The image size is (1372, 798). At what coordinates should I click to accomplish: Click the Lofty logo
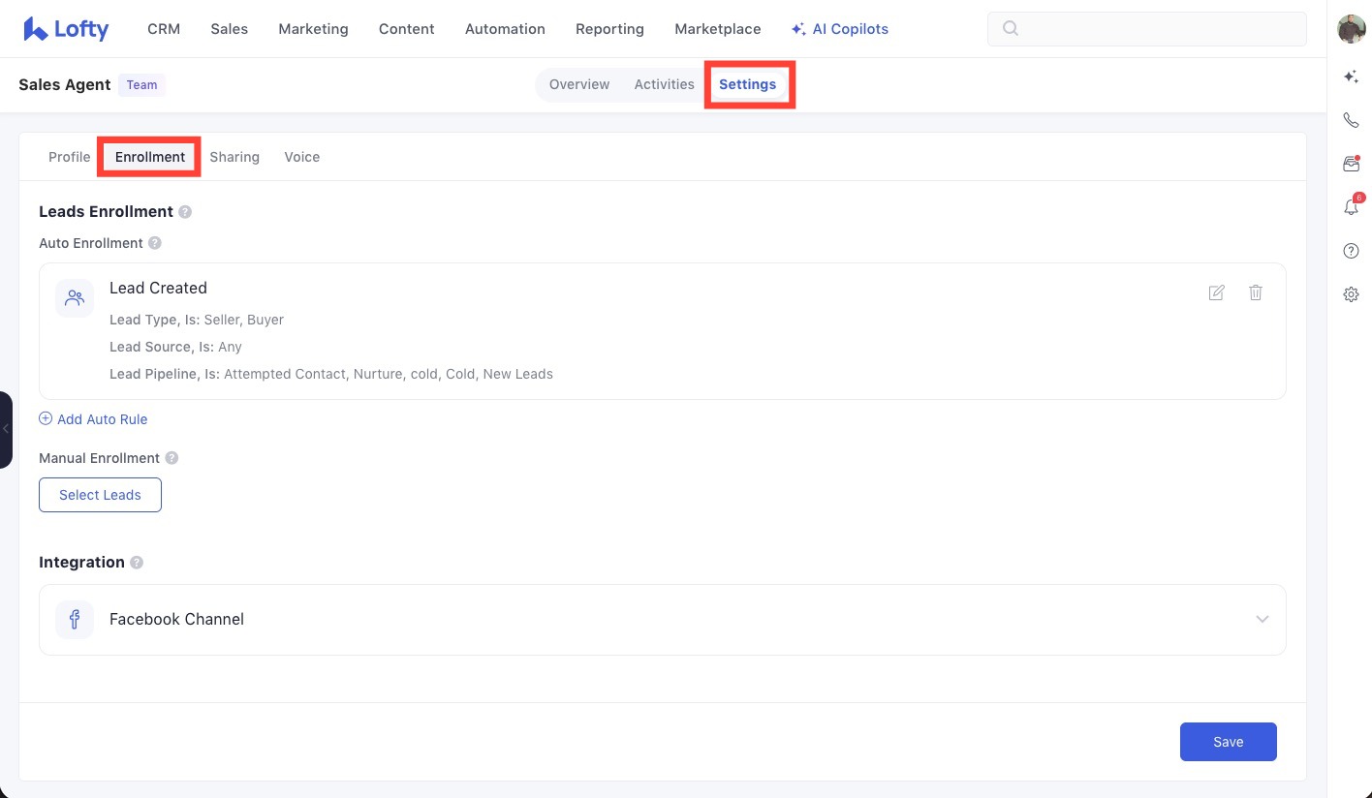tap(66, 29)
